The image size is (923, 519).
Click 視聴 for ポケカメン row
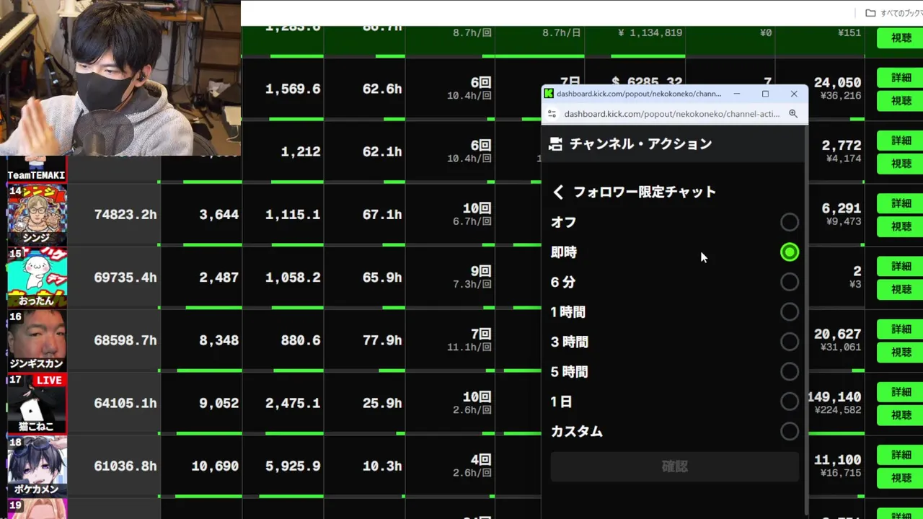[x=901, y=478]
